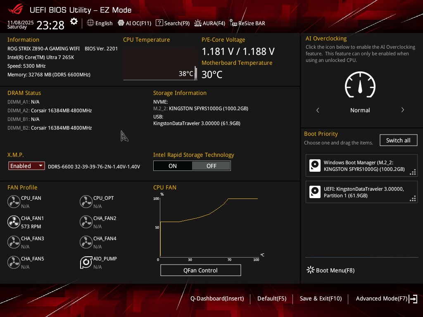423x317 pixels.
Task: Click the CPU_FAN fan icon
Action: [x=14, y=201]
